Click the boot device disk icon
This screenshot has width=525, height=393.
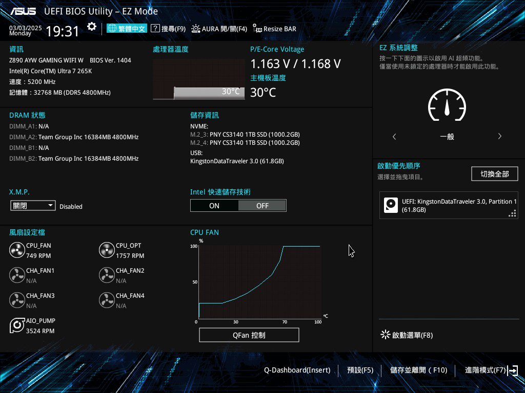(391, 205)
